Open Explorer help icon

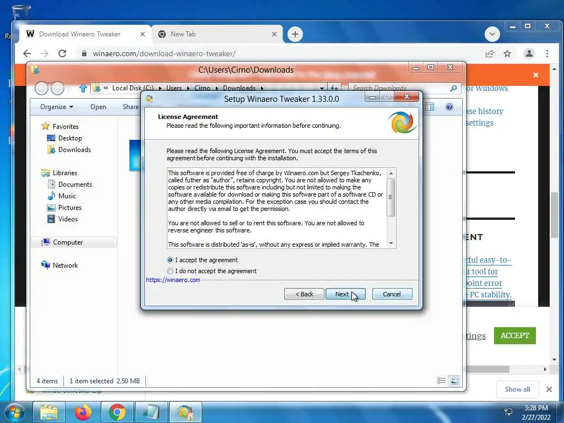tap(449, 107)
